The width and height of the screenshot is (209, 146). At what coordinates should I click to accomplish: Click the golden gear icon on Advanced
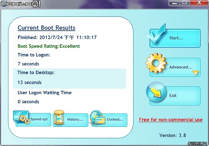pos(156,63)
